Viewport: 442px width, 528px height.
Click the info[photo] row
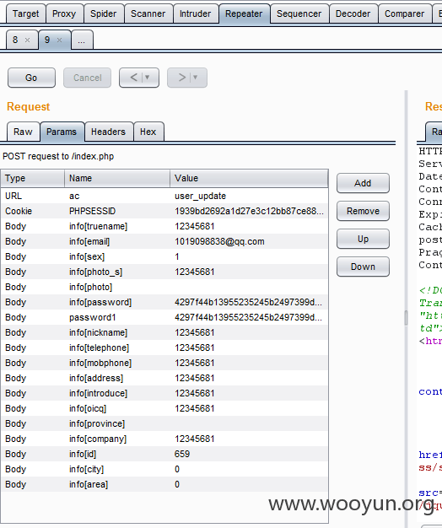coord(164,287)
